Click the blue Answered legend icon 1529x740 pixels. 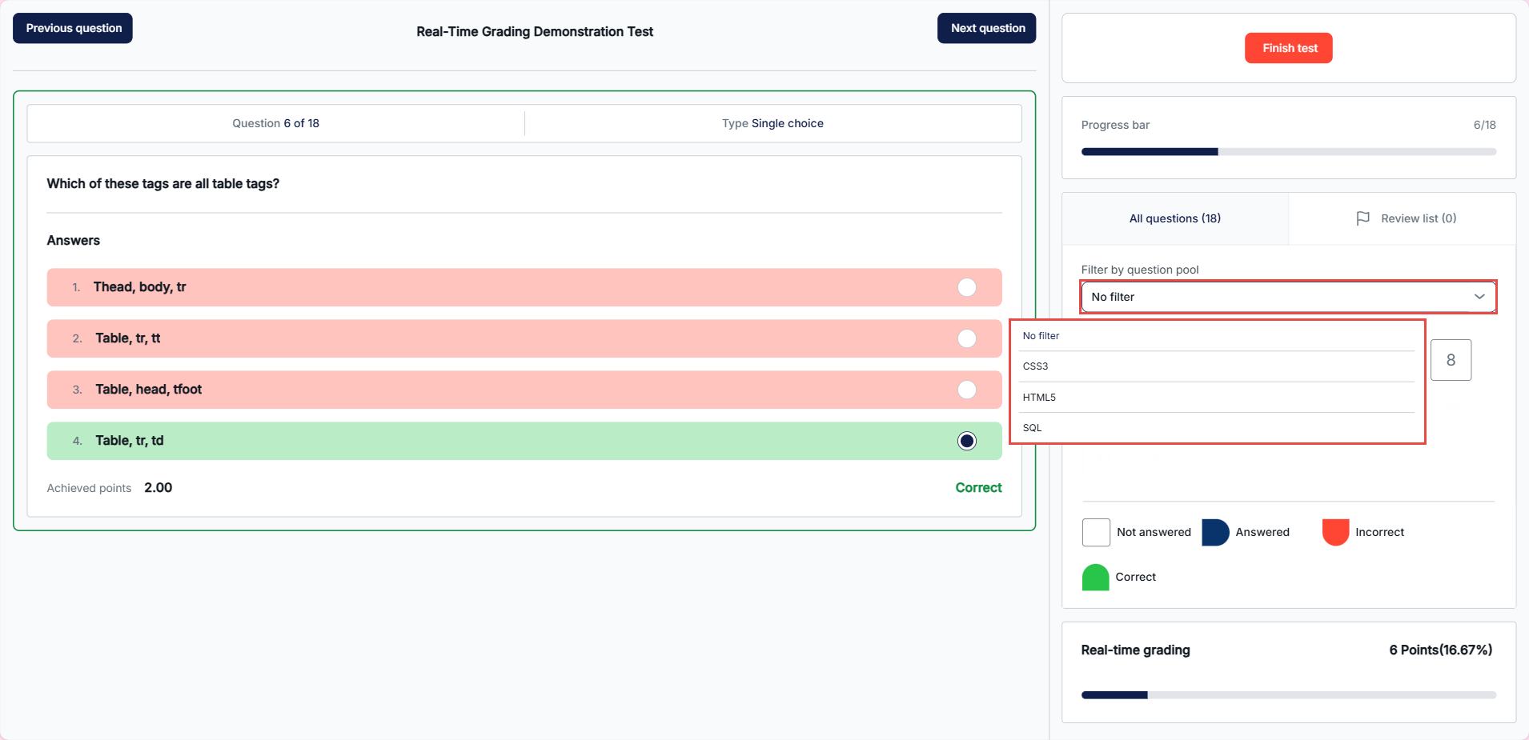[x=1214, y=532]
